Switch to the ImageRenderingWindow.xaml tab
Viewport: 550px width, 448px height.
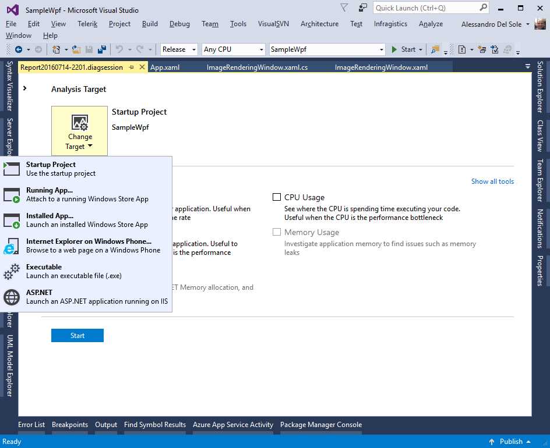(x=381, y=67)
